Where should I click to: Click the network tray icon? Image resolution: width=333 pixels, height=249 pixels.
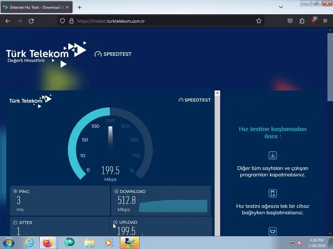(292, 243)
